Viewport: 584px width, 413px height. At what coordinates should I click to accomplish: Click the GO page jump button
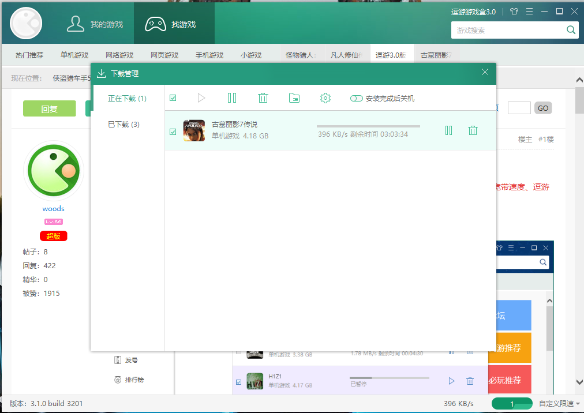543,108
